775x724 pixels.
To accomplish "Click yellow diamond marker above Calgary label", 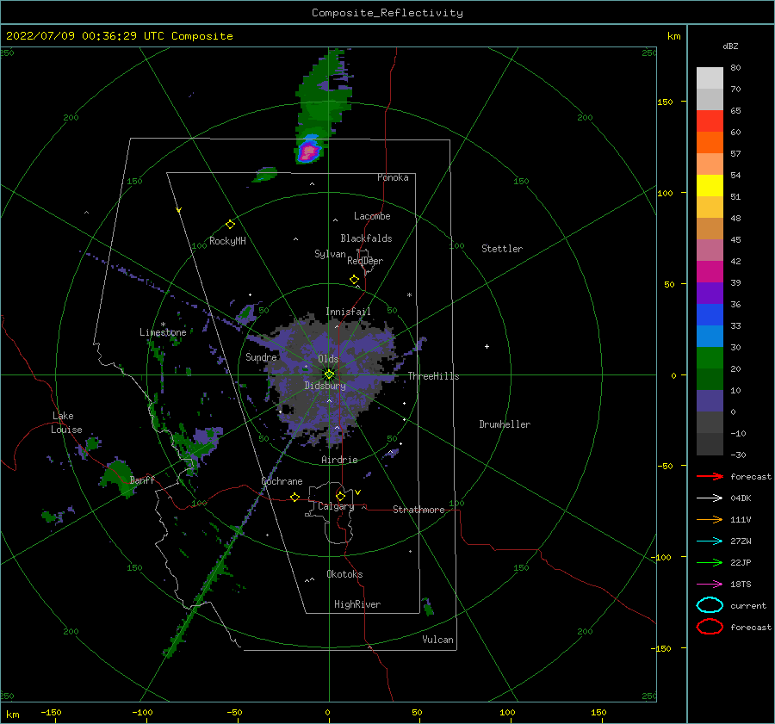I will pyautogui.click(x=340, y=496).
